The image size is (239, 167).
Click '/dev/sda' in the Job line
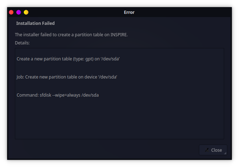[107, 77]
